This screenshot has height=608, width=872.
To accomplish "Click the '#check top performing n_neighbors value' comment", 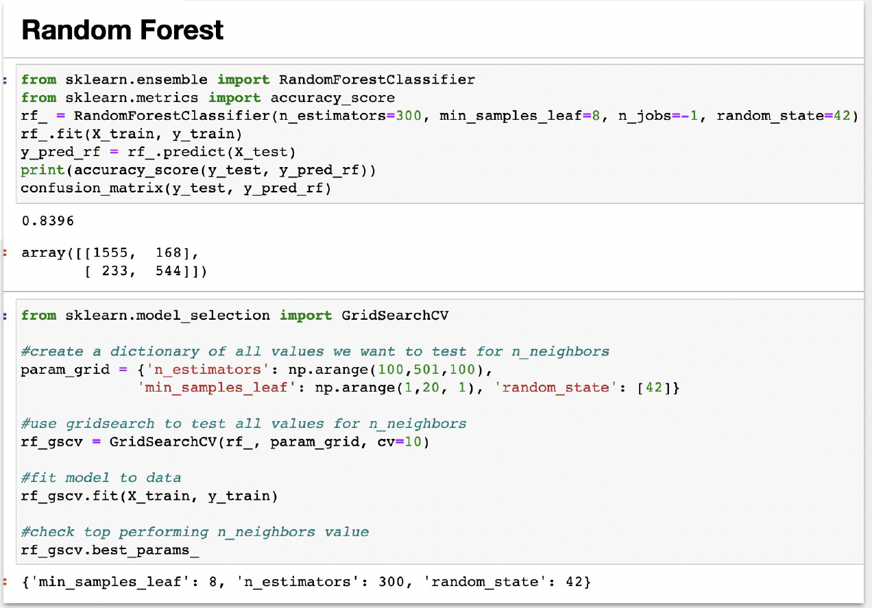I will click(x=195, y=531).
